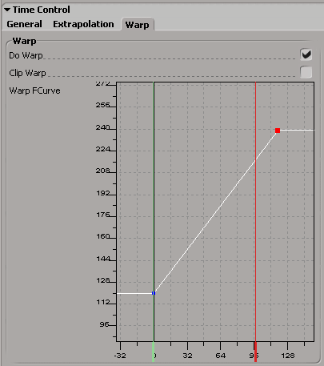Image resolution: width=324 pixels, height=366 pixels.
Task: Click the flat curve segment after red key
Action: [297, 131]
